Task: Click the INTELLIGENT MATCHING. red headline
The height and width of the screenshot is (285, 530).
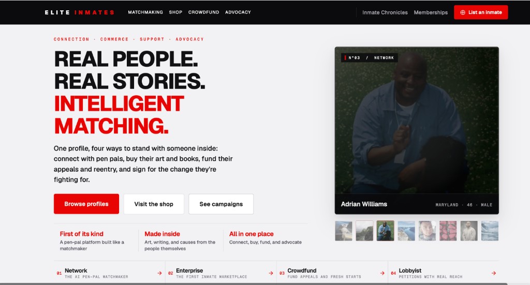Action: [x=119, y=115]
